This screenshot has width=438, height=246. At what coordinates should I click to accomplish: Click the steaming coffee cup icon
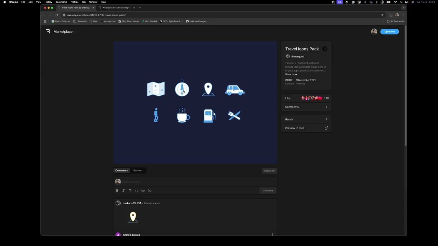[183, 115]
